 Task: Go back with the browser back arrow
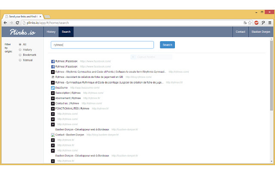point(6,23)
